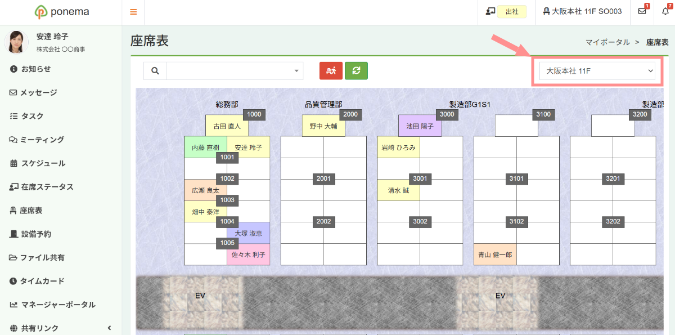Click the 総務部 department heading
The width and height of the screenshot is (675, 335).
click(227, 104)
